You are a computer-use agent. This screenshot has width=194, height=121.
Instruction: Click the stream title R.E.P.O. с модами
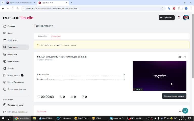[x=62, y=57]
